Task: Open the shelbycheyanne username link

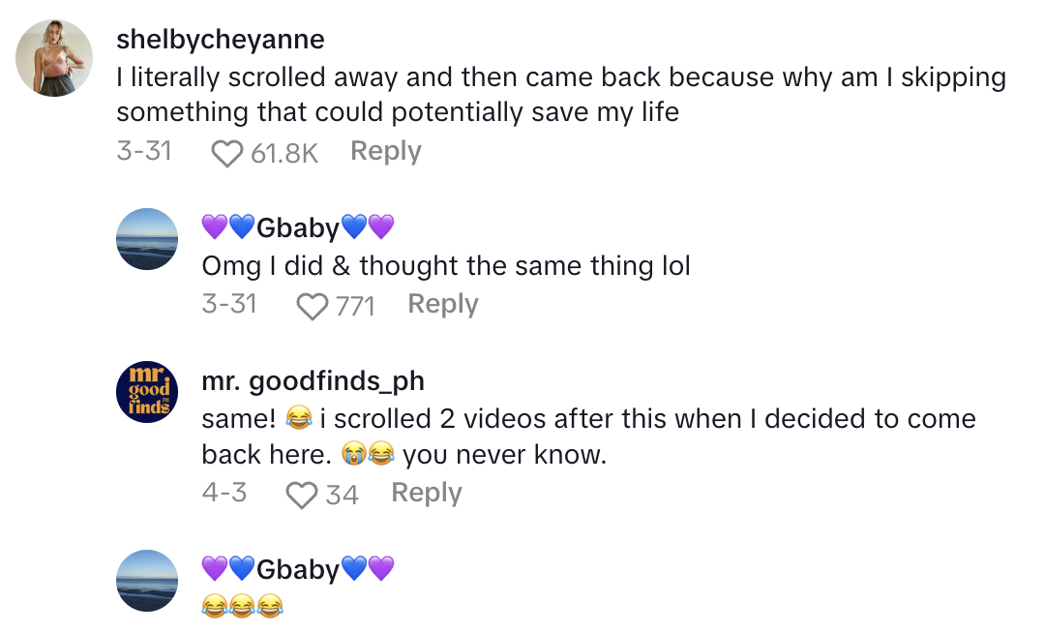Action: [221, 40]
